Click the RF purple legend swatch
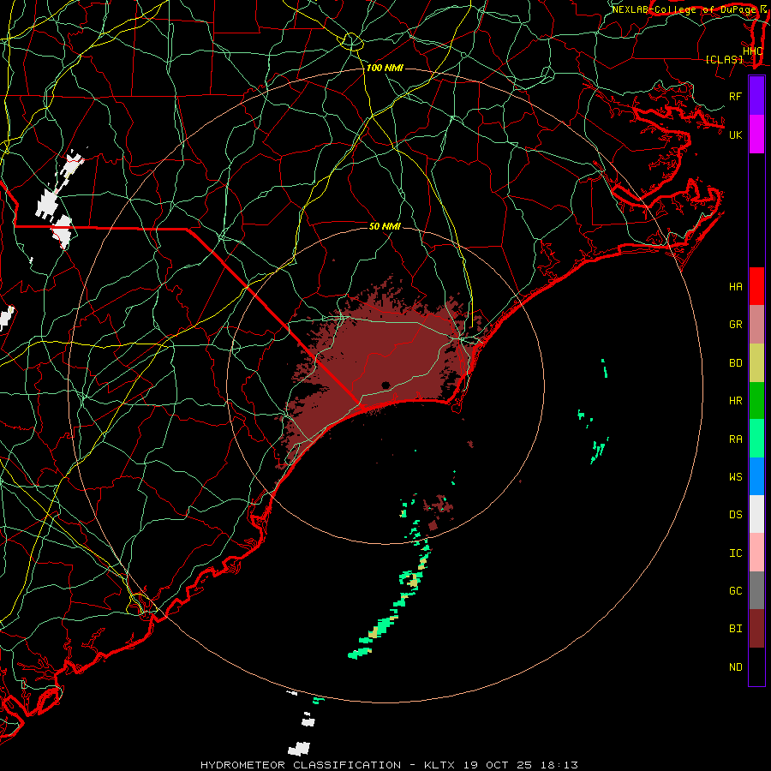Viewport: 771px width, 771px height. (x=756, y=96)
